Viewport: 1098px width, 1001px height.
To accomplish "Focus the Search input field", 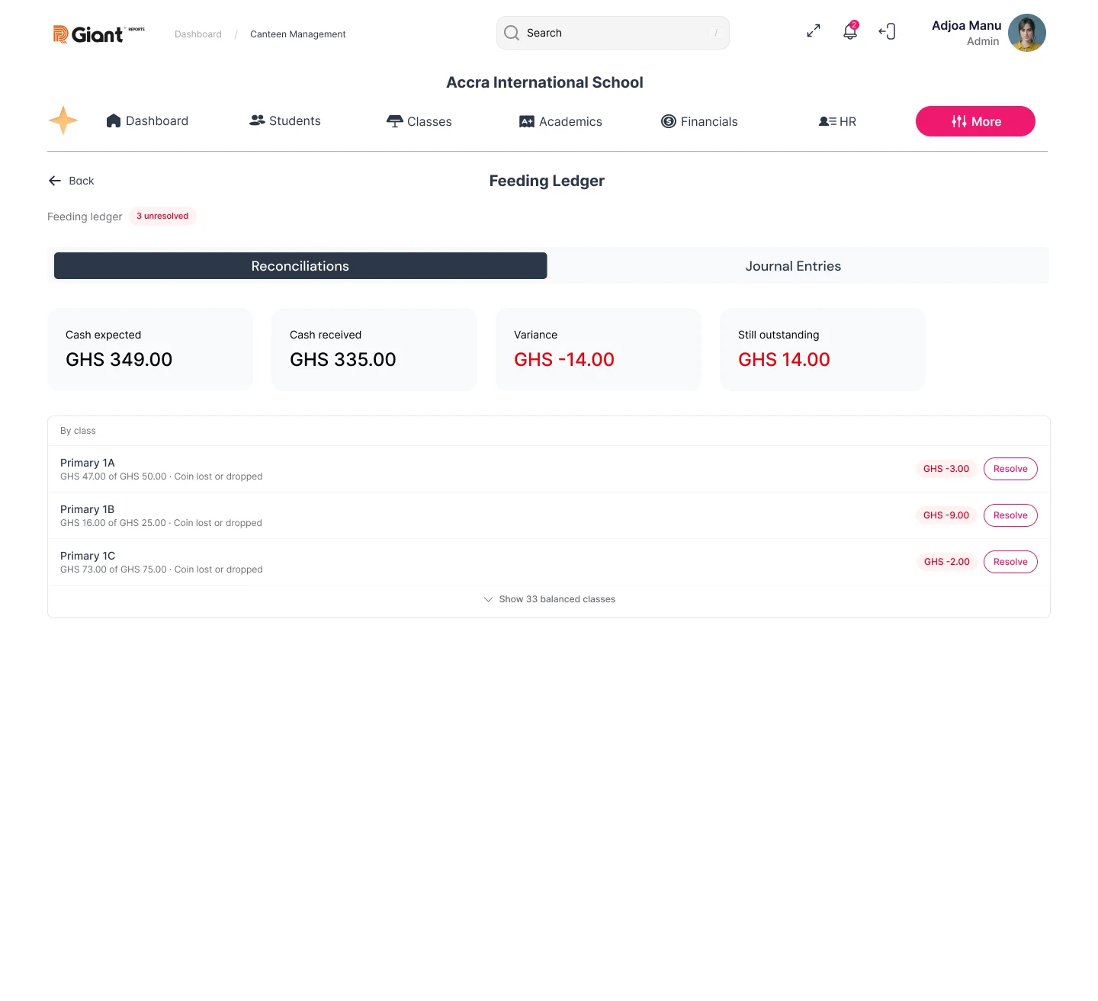I will click(613, 33).
